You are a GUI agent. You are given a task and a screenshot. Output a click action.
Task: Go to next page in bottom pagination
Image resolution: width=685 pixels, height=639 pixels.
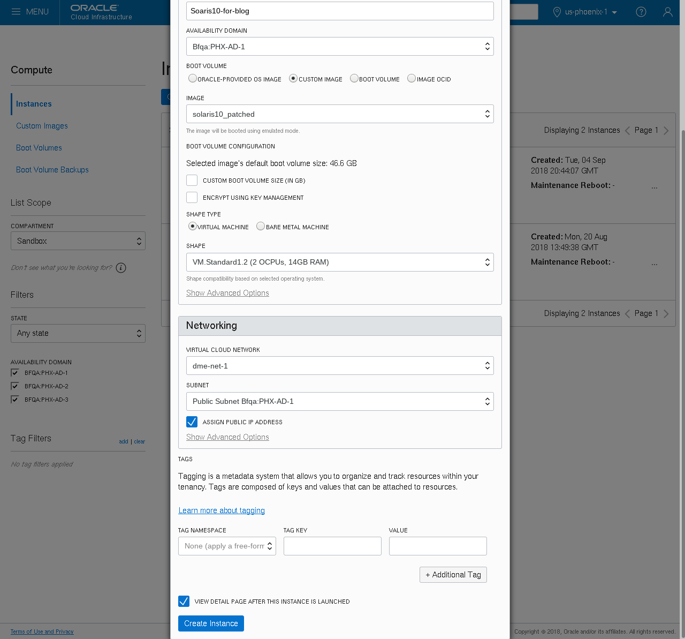pos(666,314)
